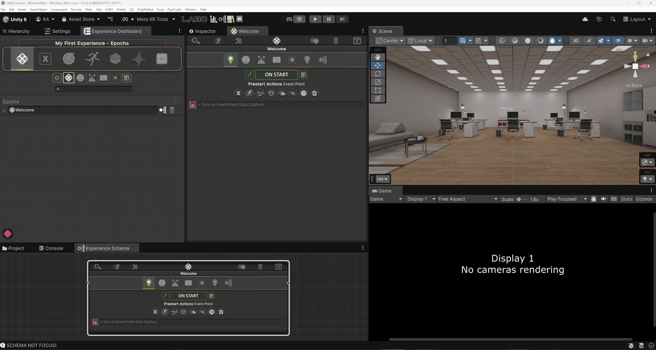Switch to the Settings tab
The image size is (656, 350).
57,31
